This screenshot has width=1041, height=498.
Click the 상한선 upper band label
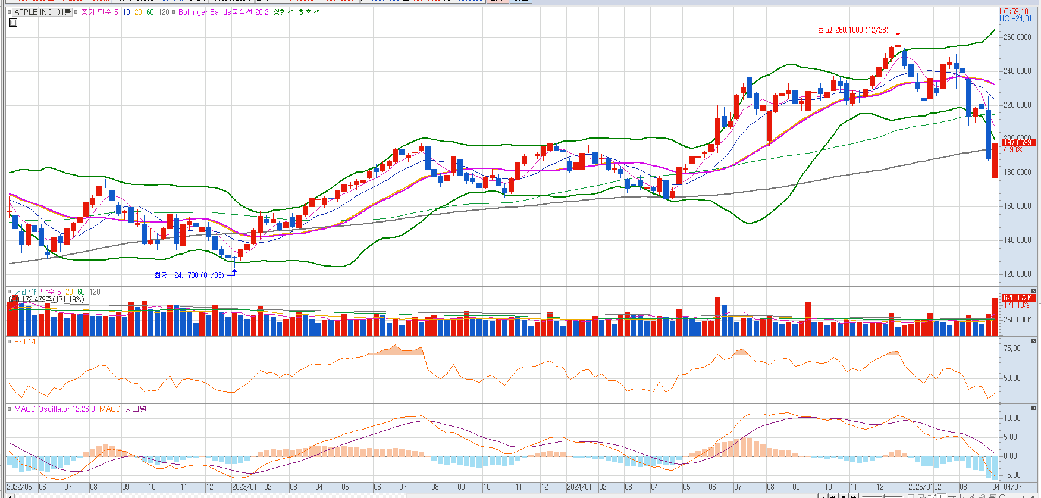pyautogui.click(x=284, y=12)
